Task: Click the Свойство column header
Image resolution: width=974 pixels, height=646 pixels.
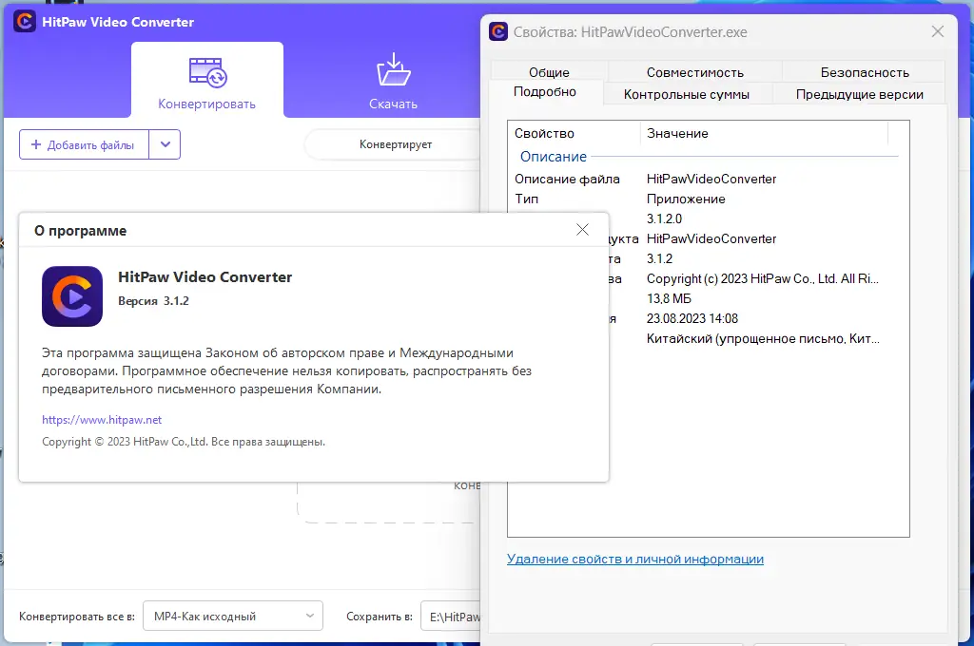Action: (575, 133)
